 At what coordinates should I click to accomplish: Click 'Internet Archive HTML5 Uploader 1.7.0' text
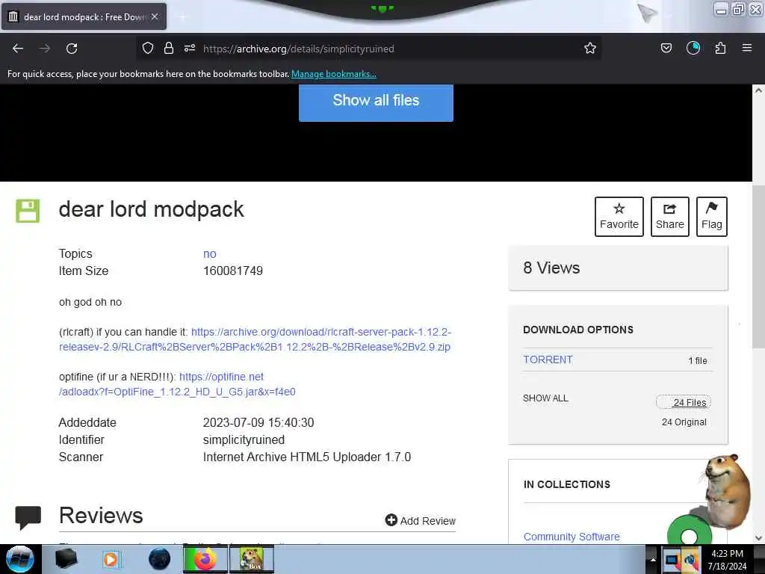(x=307, y=457)
